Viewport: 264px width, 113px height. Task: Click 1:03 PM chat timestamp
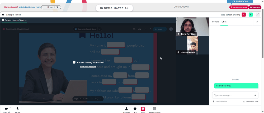click(235, 80)
